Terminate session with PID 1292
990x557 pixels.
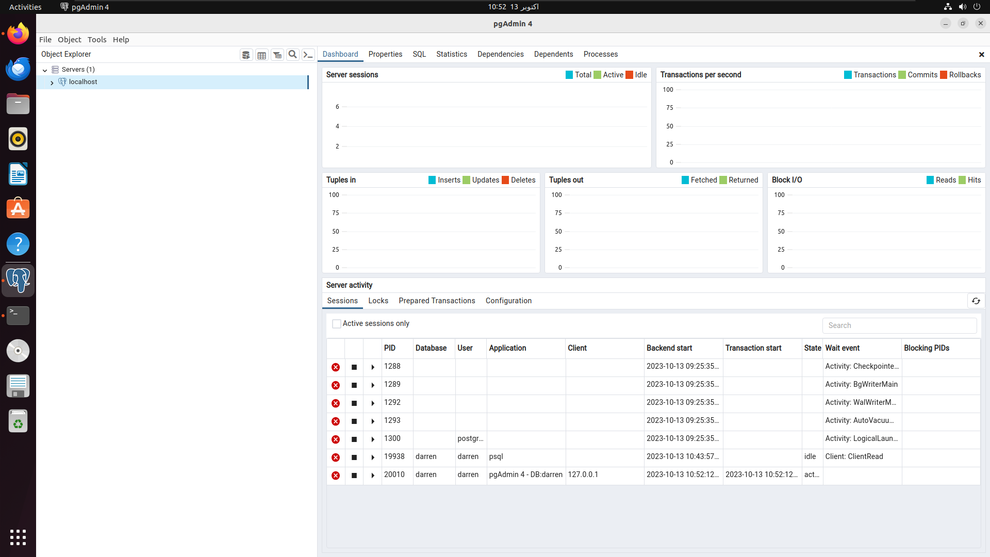[x=336, y=403]
